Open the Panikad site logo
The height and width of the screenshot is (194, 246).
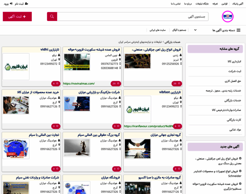[x=228, y=16]
